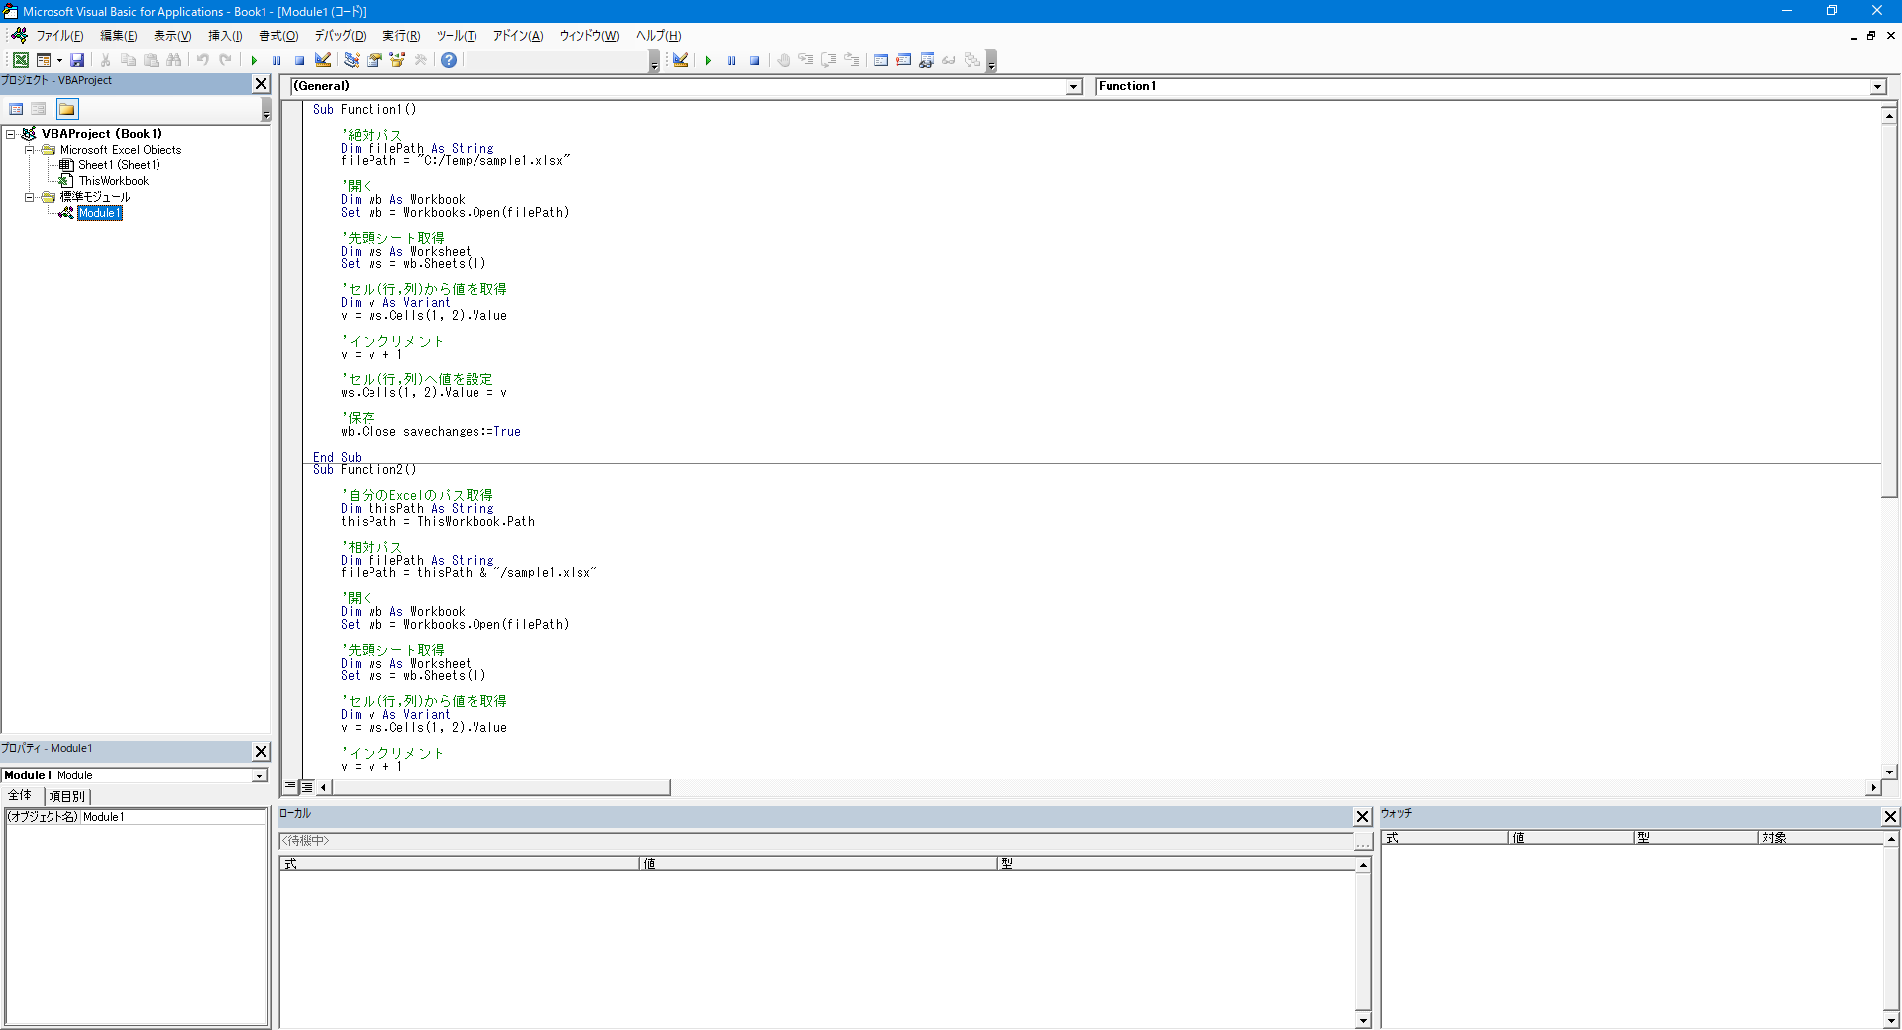Screen dimensions: 1902x1030
Task: Toggle Folders view in project panel
Action: click(66, 109)
